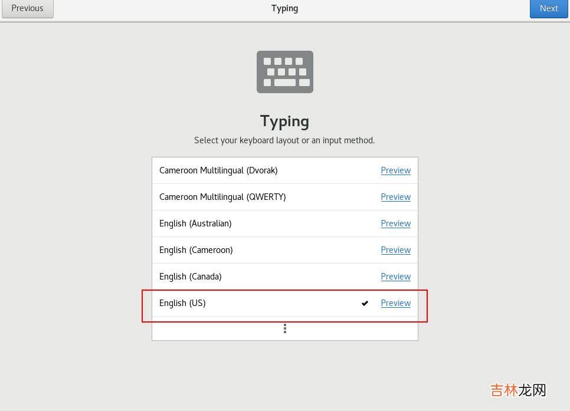The image size is (570, 411).
Task: Click the Typing title in header bar
Action: (x=284, y=8)
